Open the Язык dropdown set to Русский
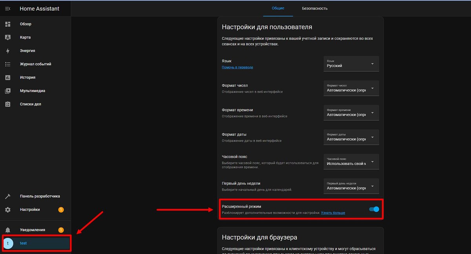Viewport: 471px width, 254px height. point(351,64)
